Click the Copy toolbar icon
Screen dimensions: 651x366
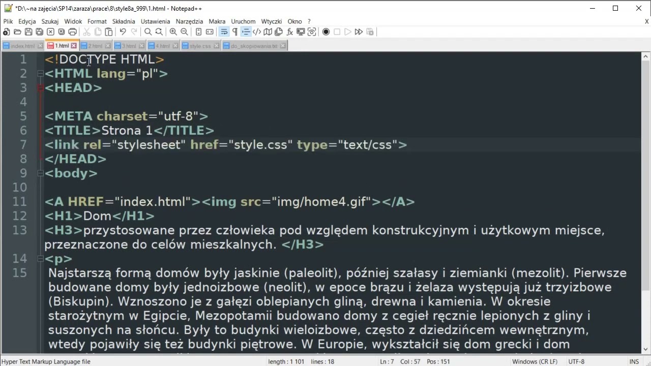98,32
